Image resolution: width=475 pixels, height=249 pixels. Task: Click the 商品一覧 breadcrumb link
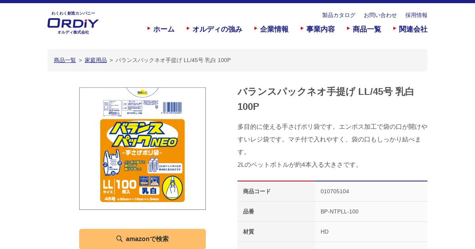(65, 60)
